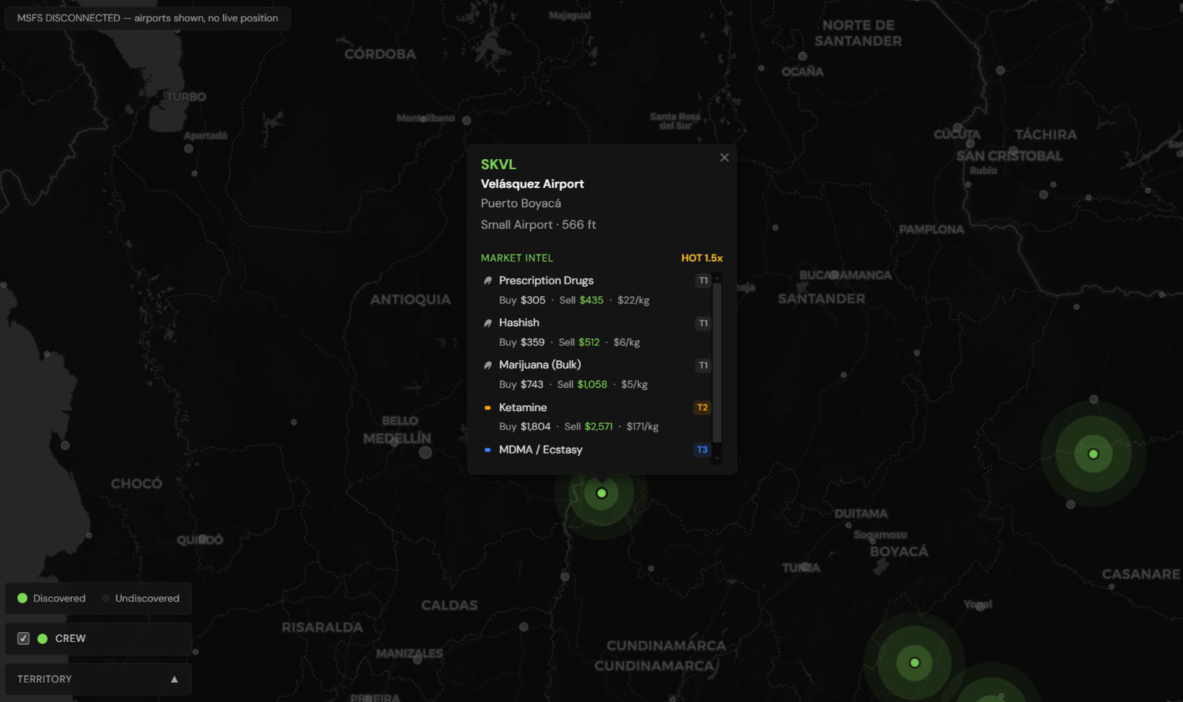
Task: Click the green Discovered legend dot
Action: [22, 598]
